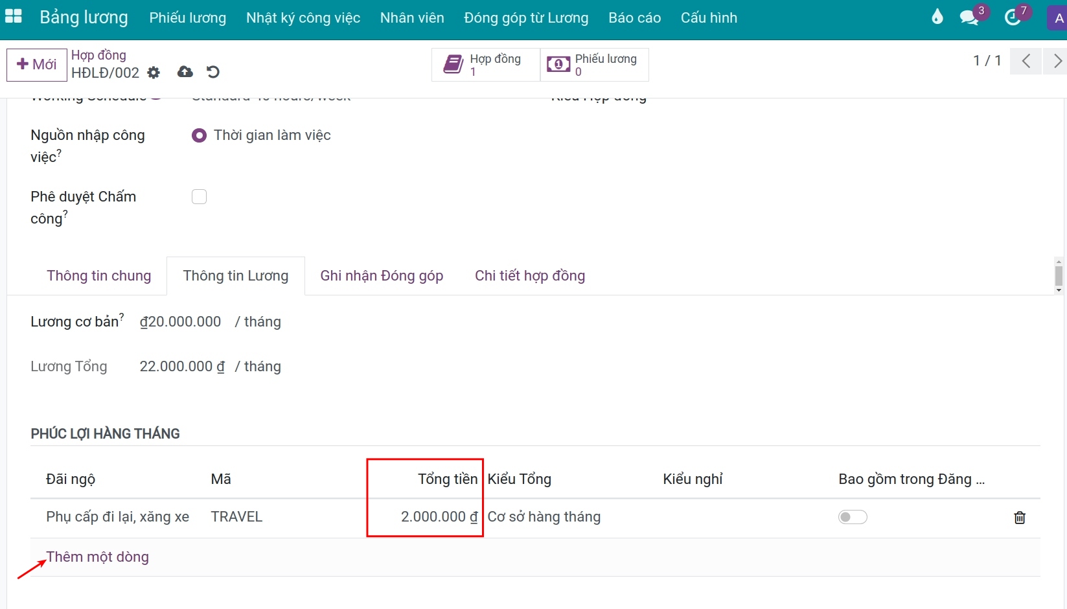Open the Đóng góp từ Lương menu
1067x609 pixels.
point(526,17)
